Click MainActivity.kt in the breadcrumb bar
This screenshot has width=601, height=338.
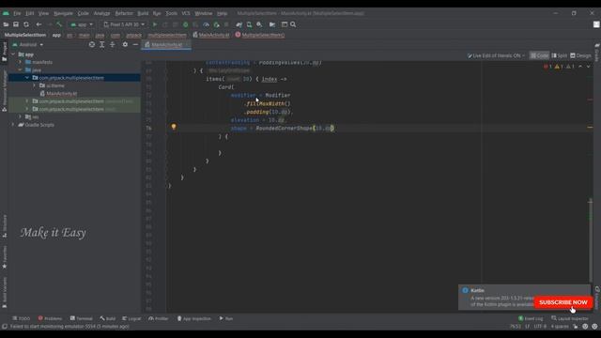[x=211, y=35]
